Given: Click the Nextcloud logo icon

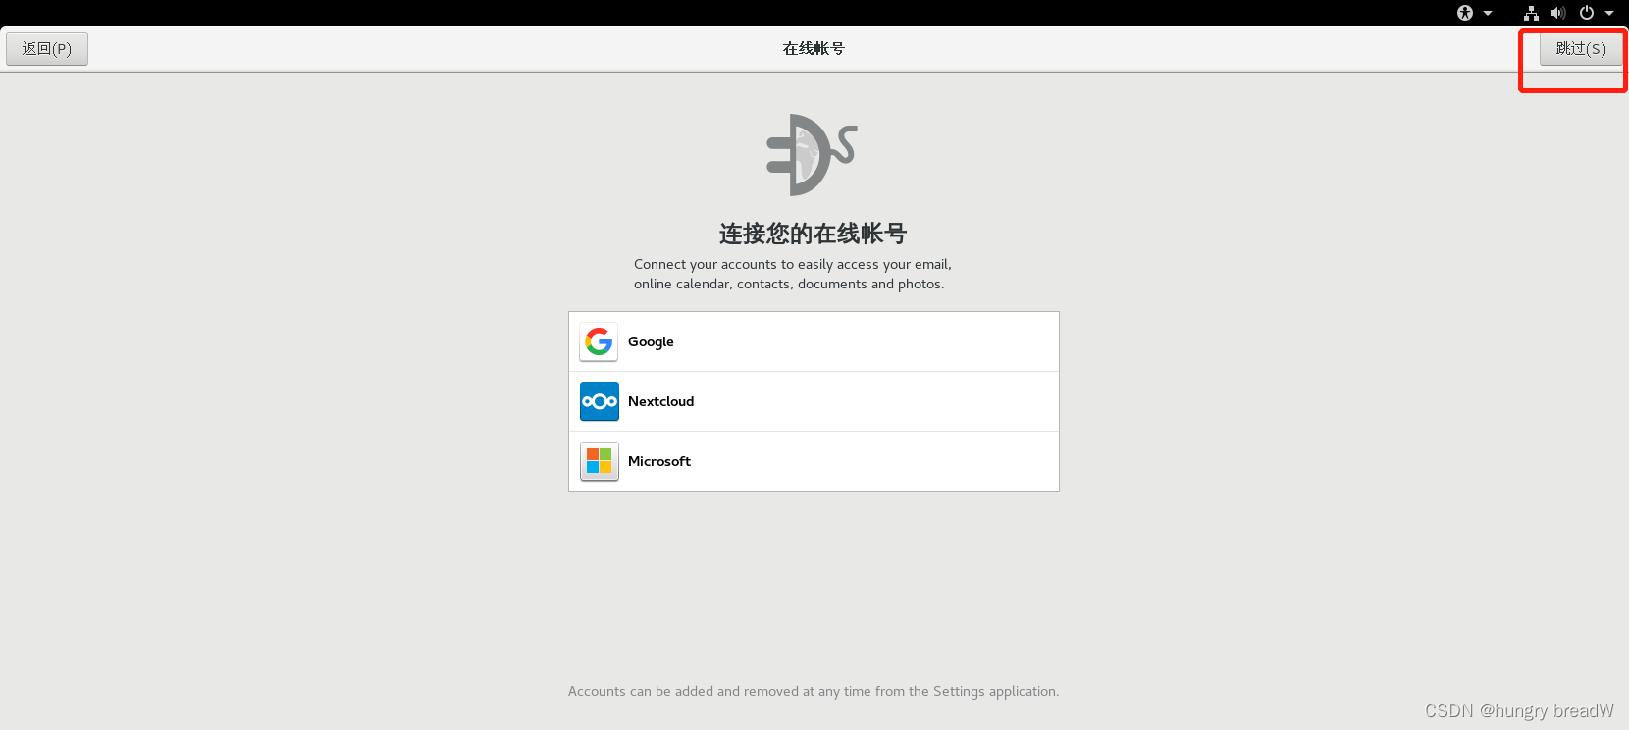Looking at the screenshot, I should click(599, 401).
